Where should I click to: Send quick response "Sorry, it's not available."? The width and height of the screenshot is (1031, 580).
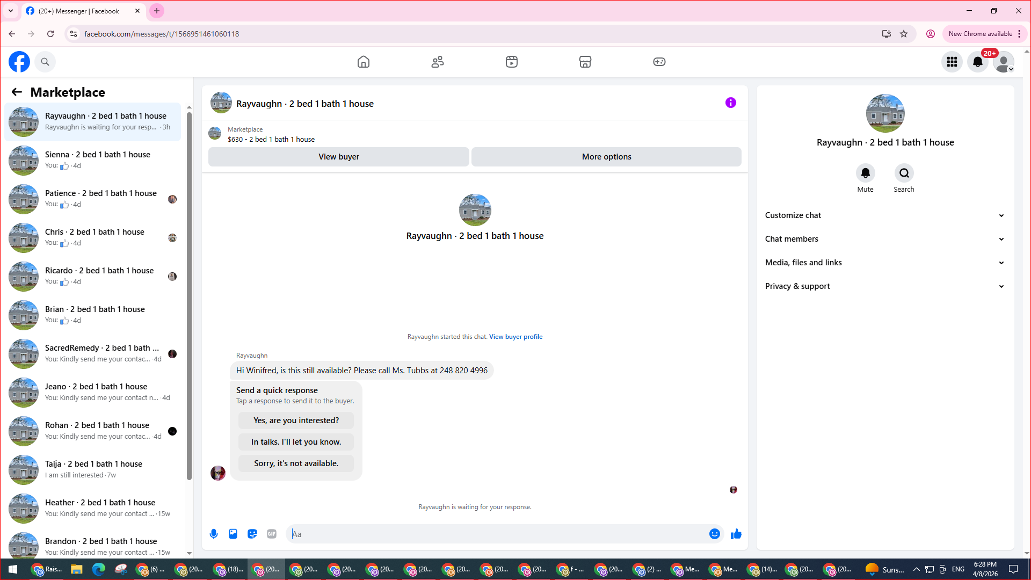pos(296,463)
